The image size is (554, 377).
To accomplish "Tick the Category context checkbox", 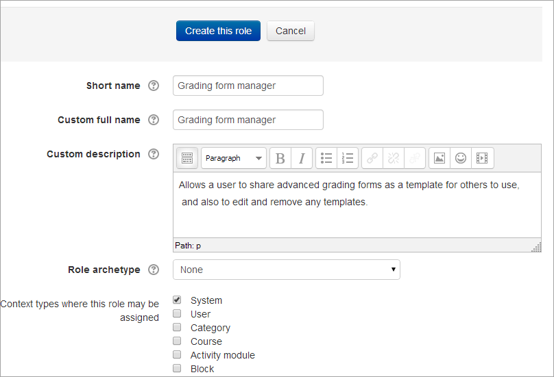I will point(177,327).
